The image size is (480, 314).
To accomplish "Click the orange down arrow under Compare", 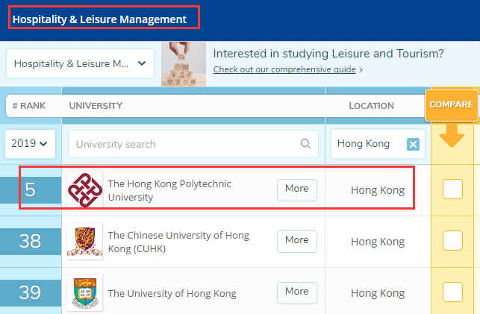I will point(452,136).
